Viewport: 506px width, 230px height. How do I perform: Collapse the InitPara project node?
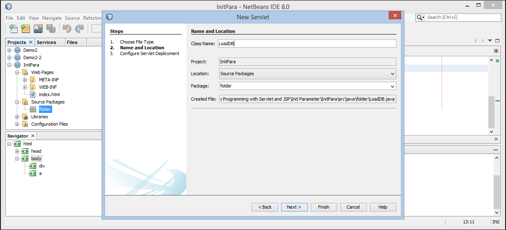click(x=9, y=65)
